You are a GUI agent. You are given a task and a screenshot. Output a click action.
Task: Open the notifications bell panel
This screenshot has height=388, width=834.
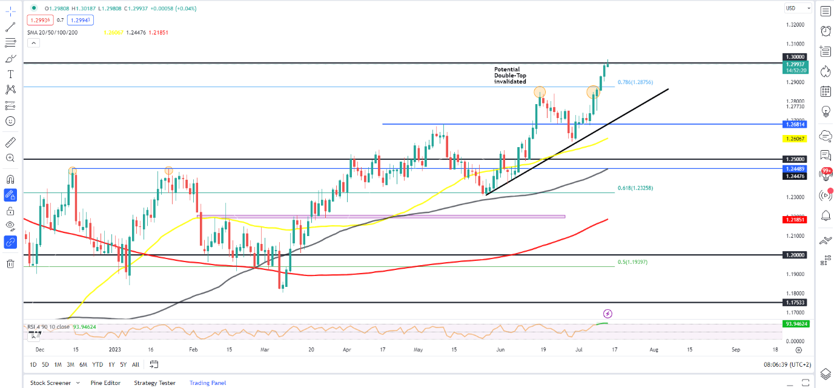tap(825, 215)
